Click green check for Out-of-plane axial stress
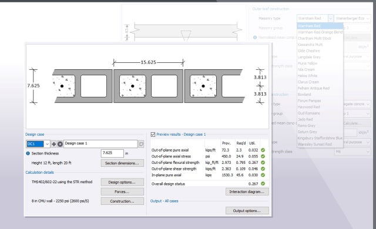The width and height of the screenshot is (376, 229). click(263, 156)
